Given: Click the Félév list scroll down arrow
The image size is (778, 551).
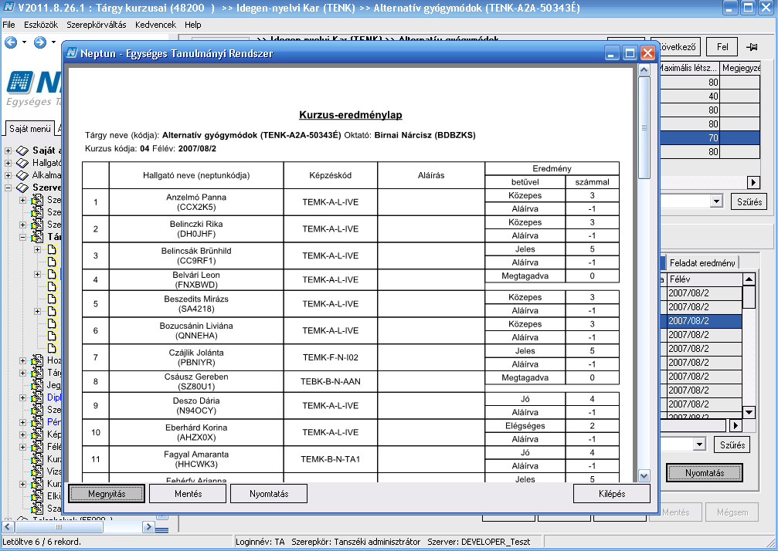Looking at the screenshot, I should (x=749, y=412).
